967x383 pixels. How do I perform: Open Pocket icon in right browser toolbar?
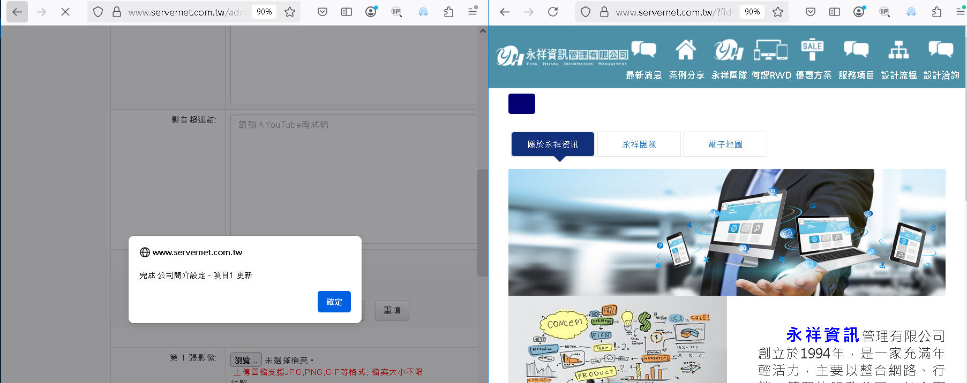pyautogui.click(x=811, y=12)
